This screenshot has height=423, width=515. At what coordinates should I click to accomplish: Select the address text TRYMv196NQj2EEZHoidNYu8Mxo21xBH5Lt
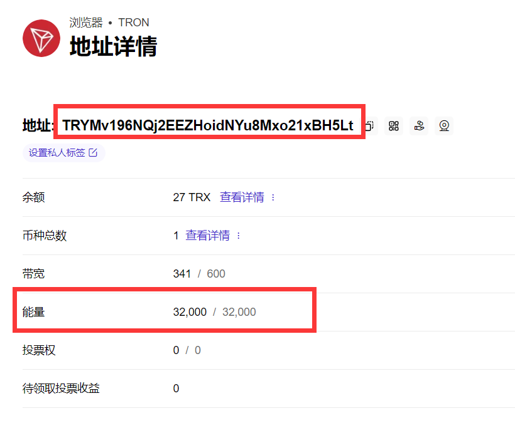pos(208,125)
